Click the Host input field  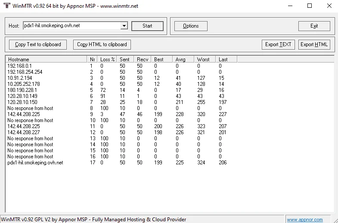pyautogui.click(x=72, y=26)
